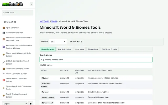The width and height of the screenshot is (168, 105).
Task: Click the Execute & Data command block icon
Action: coord(4,39)
